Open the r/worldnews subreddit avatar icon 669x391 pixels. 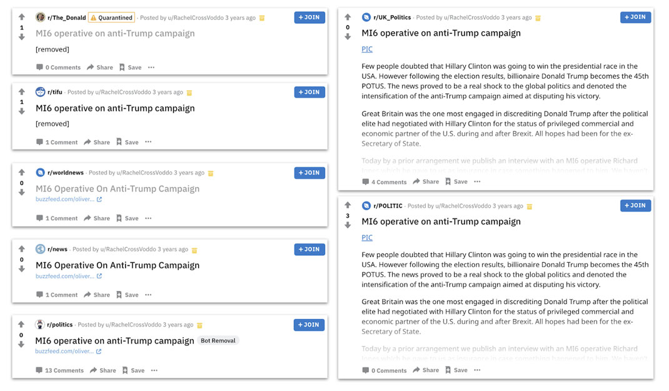pyautogui.click(x=40, y=173)
